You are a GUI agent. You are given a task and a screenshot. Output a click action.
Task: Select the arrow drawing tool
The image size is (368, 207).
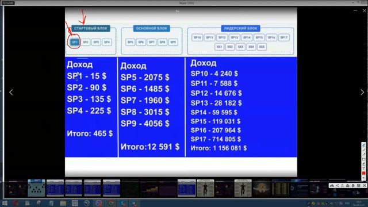pos(364,155)
